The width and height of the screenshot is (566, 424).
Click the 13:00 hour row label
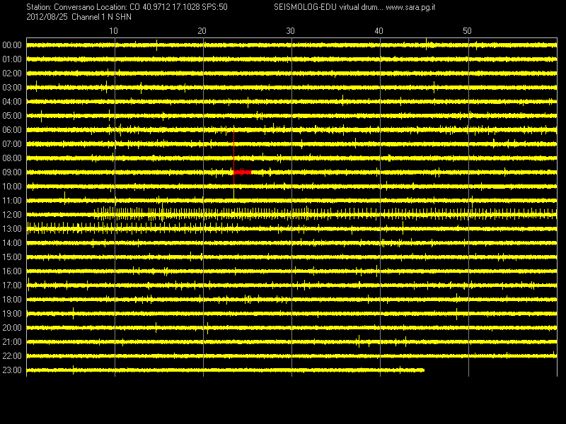click(12, 229)
